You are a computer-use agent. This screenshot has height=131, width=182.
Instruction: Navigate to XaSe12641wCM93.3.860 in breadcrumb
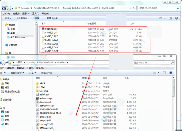tap(46, 8)
